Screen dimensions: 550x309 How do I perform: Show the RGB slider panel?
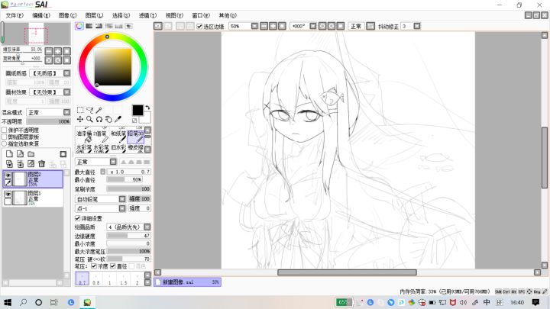click(x=89, y=26)
